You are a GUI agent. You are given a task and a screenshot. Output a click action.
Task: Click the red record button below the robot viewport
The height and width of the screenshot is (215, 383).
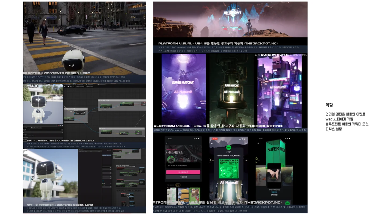pos(59,125)
